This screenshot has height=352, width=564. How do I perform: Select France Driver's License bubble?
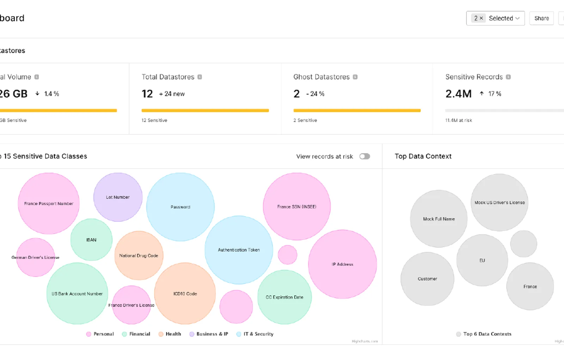coord(131,305)
